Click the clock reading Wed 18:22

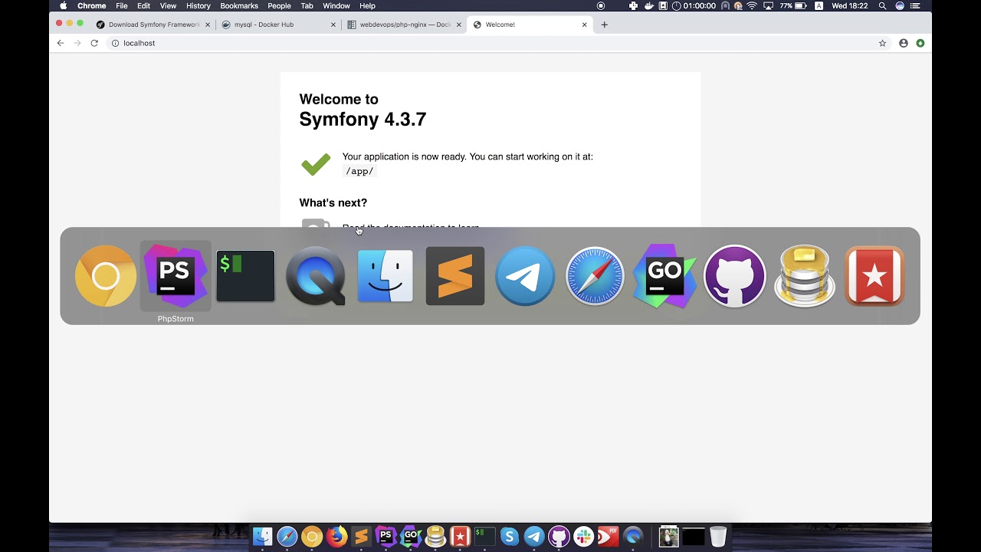tap(850, 5)
